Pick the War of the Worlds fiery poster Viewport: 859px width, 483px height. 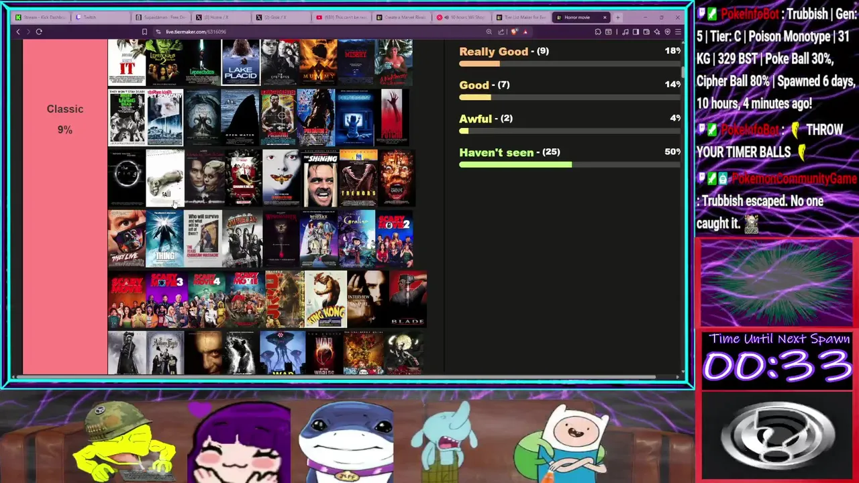324,353
